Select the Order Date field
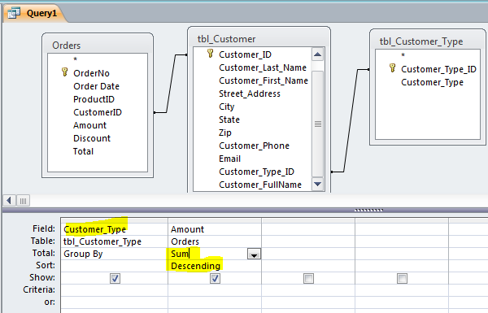 click(96, 86)
